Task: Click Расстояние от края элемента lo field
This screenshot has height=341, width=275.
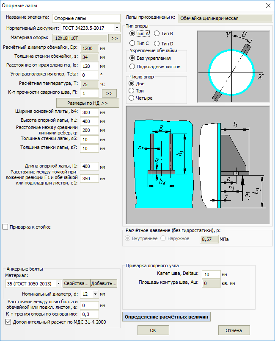Action: pos(89,66)
